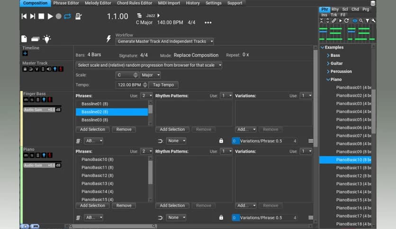This screenshot has width=396, height=229.
Task: Expand the Bass folder in browser
Action: pos(328,55)
